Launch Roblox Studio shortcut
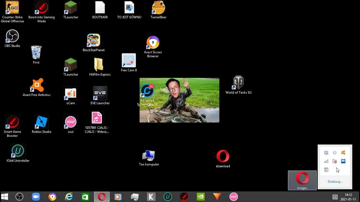This screenshot has width=360, height=202. (x=42, y=125)
